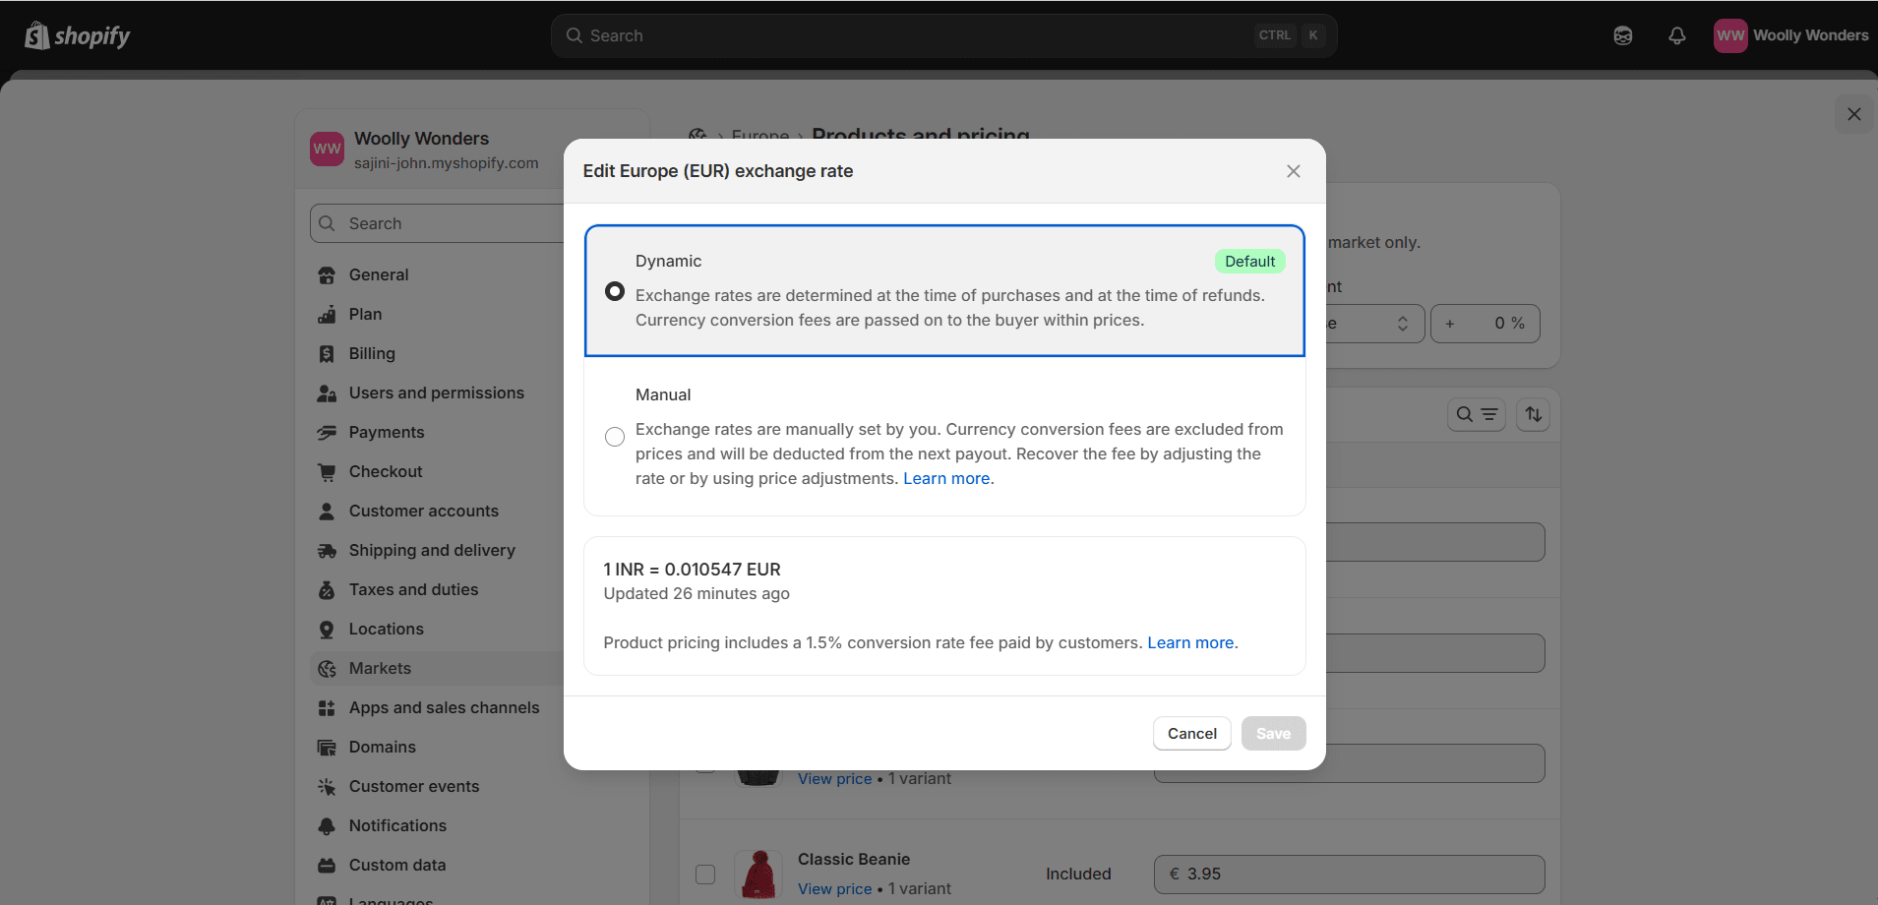Click the Default badge on Dynamic option

(1249, 261)
